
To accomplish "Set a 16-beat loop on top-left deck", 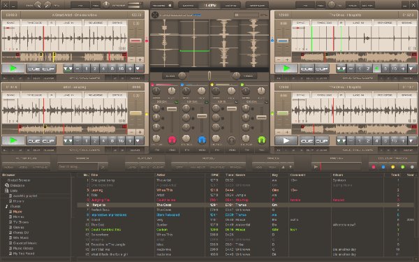I will click(121, 68).
